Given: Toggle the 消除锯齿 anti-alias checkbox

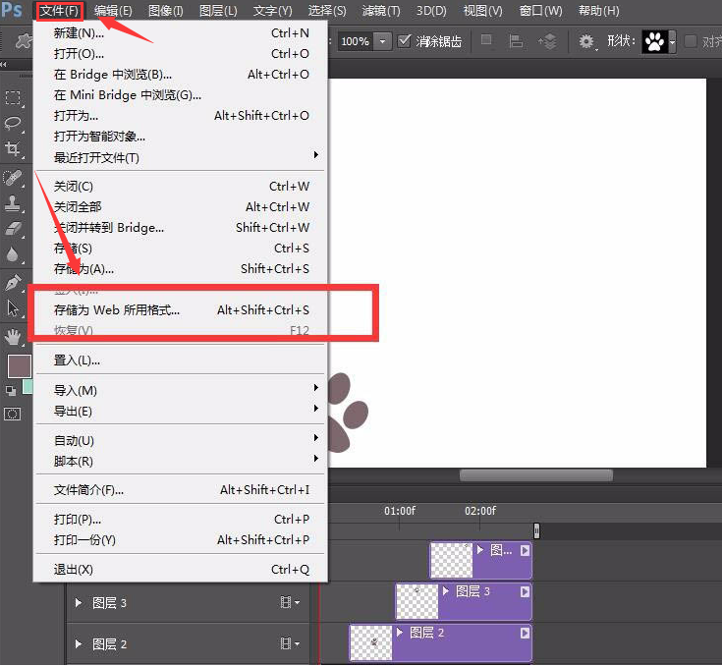Looking at the screenshot, I should pos(405,41).
